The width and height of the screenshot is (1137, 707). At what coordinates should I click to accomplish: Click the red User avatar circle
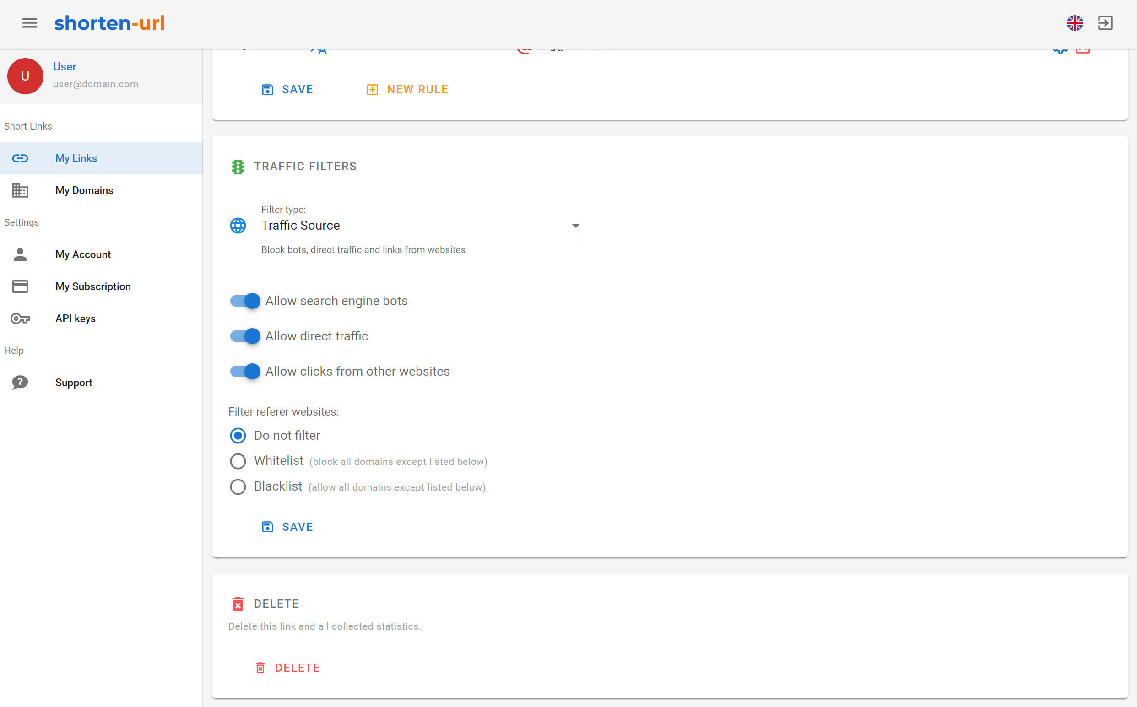(25, 76)
